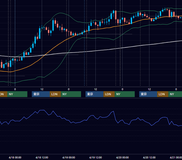Click hour label 12 above the 4/18 東京 block
Image resolution: width=182 pixels, height=160 pixels.
[x=42, y=89]
